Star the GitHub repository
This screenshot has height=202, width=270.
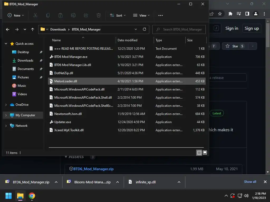tap(235, 46)
